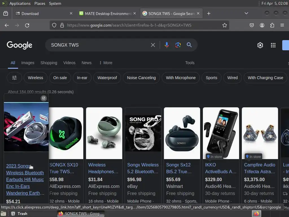Select the Shopping search tab
The width and height of the screenshot is (289, 217).
[x=49, y=63]
